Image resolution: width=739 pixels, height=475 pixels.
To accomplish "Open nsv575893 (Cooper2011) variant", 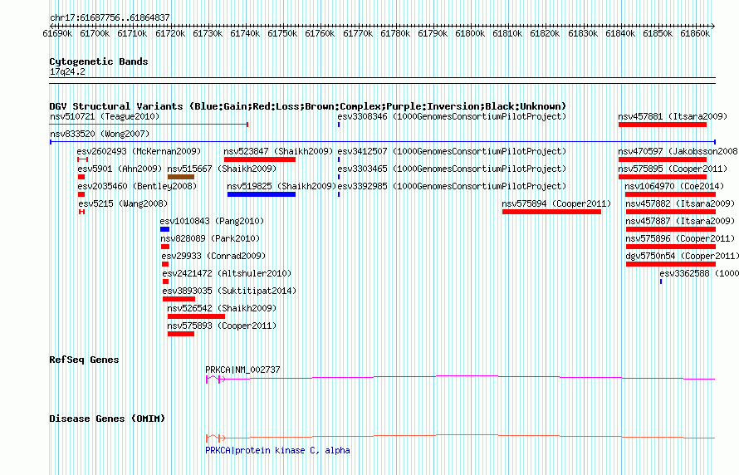I will (222, 326).
